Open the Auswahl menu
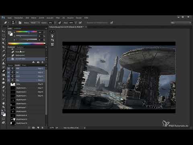The image size is (193, 145). (x=50, y=18)
